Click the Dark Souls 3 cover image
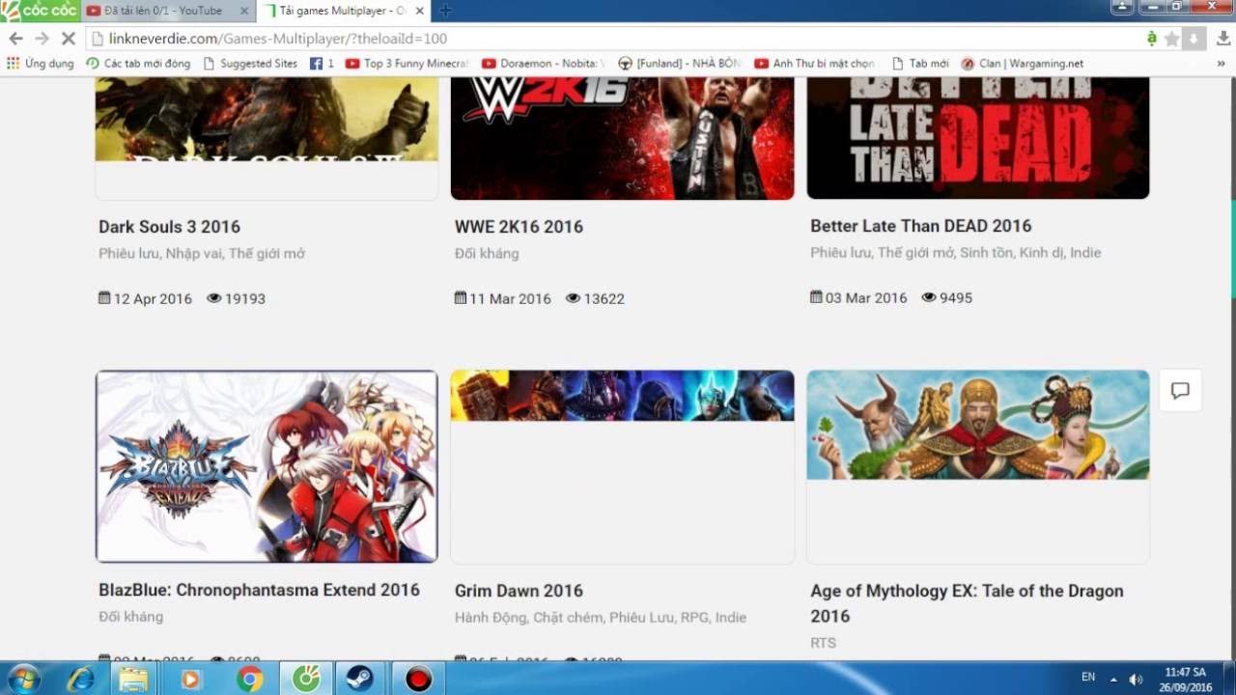The width and height of the screenshot is (1236, 695). pyautogui.click(x=267, y=119)
